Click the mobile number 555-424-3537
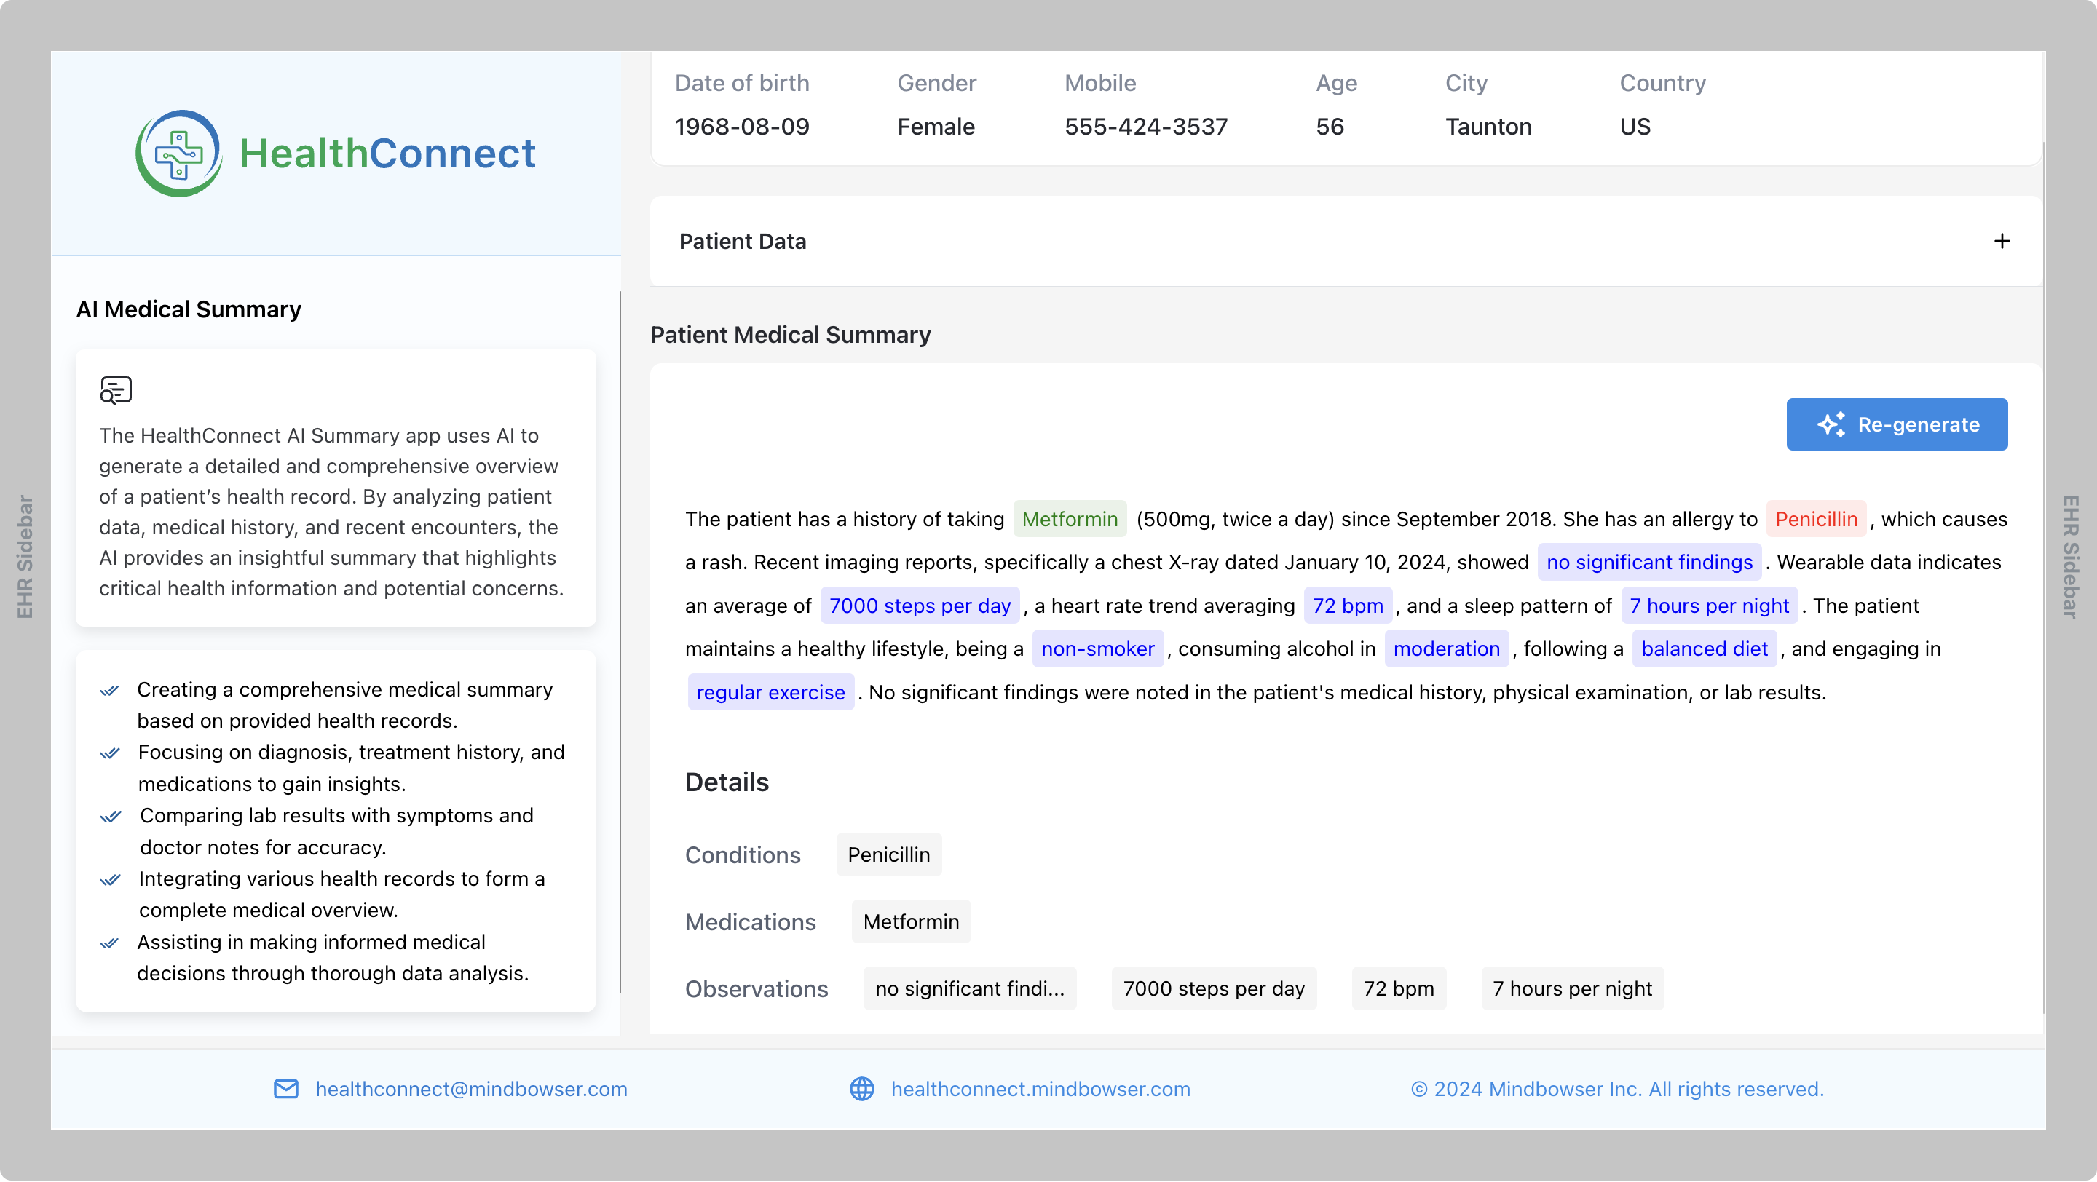This screenshot has height=1182, width=2097. 1145,126
